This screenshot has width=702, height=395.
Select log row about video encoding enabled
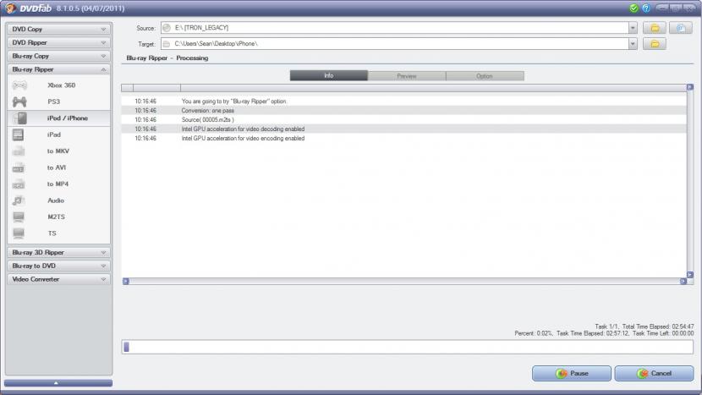pyautogui.click(x=403, y=139)
